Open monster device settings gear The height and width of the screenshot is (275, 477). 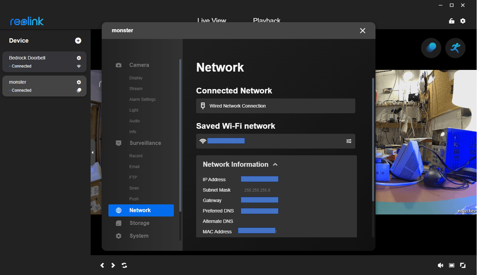pyautogui.click(x=79, y=82)
